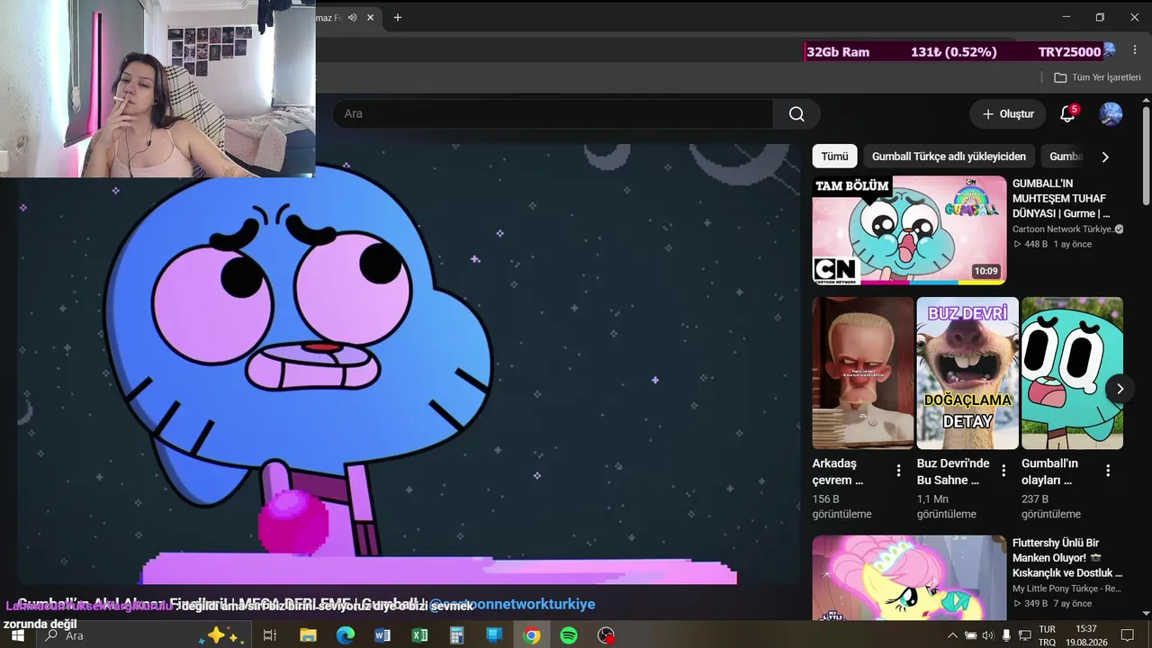Open the Fluttershy video thumbnail
The image size is (1152, 648).
click(x=909, y=578)
